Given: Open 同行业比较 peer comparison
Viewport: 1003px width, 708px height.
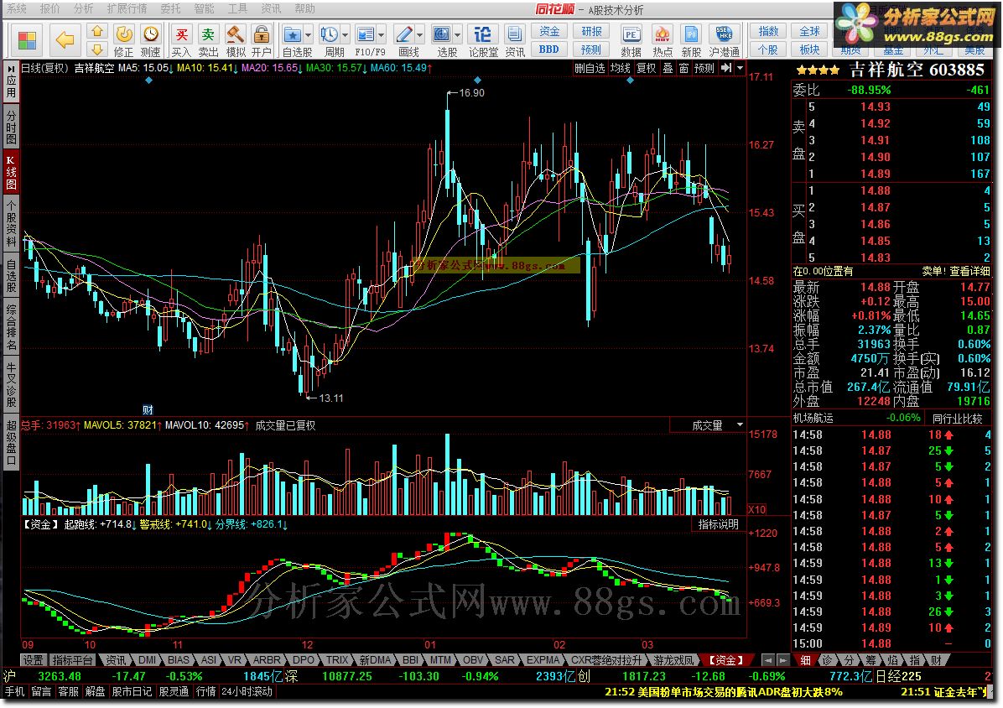Looking at the screenshot, I should click(957, 419).
